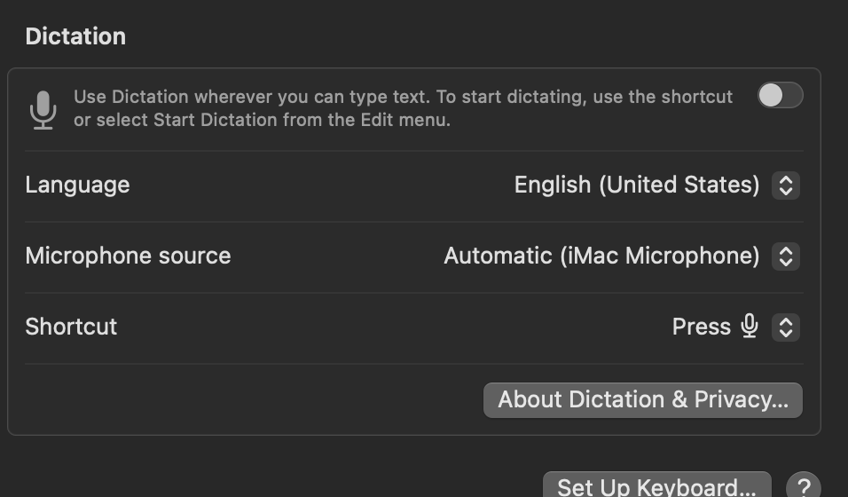Select the English (United States) value

(x=636, y=185)
